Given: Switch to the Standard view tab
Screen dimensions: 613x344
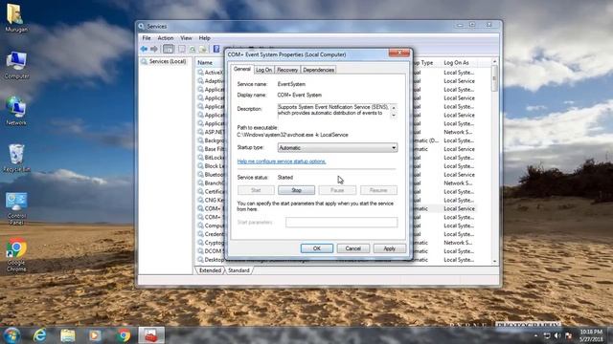Looking at the screenshot, I should 238,270.
